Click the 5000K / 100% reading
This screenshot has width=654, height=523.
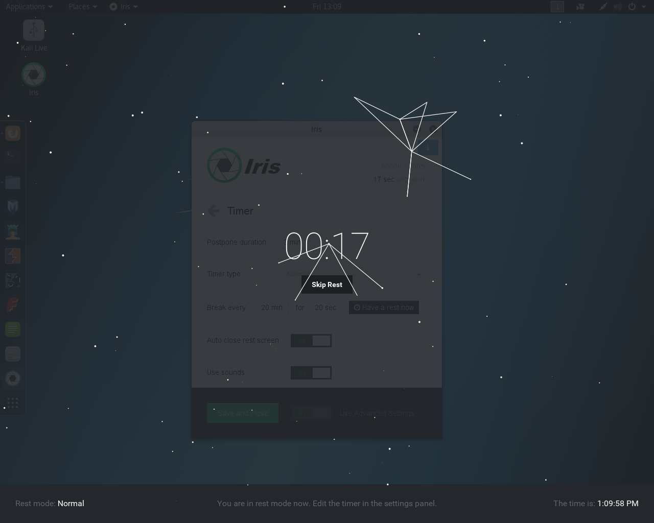[x=404, y=167]
